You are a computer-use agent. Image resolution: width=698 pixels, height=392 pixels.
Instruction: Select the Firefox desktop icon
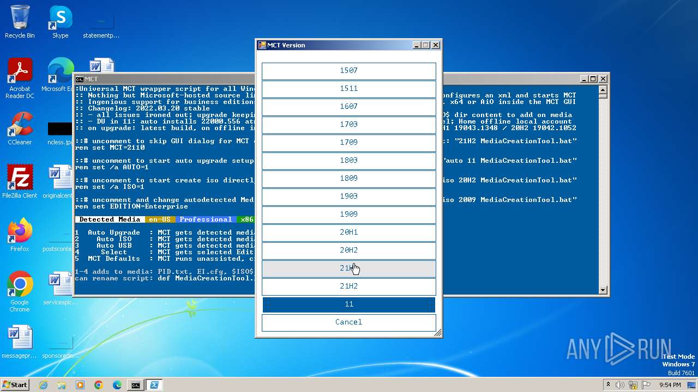click(20, 235)
